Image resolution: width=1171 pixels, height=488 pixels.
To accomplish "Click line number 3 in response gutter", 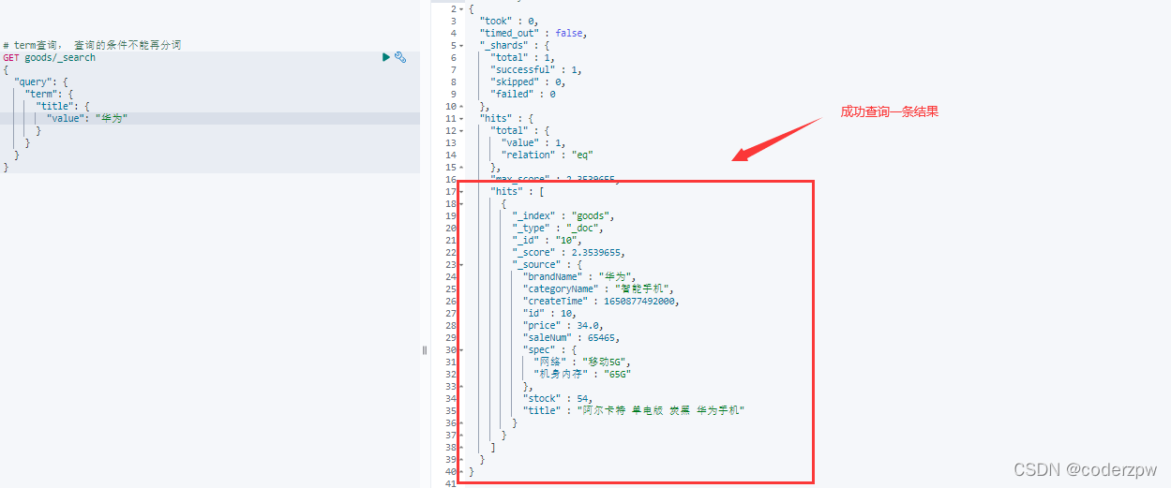I will coord(453,21).
